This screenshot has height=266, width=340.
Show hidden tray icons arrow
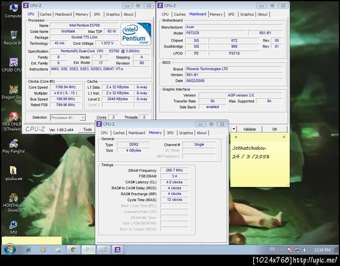pos(282,250)
